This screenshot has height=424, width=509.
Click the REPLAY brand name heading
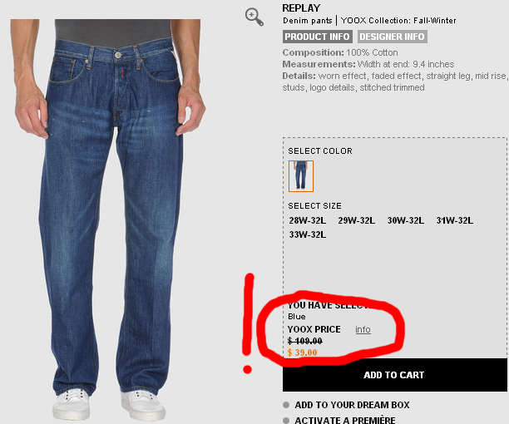point(301,8)
